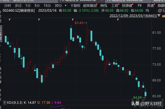Viewport: 165px width, 109px height.
Task: Expand the 超级叠加 overlay dropdown
Action: 90,5
